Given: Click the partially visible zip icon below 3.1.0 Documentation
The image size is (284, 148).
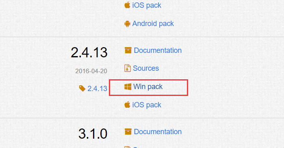Looking at the screenshot, I should [128, 147].
